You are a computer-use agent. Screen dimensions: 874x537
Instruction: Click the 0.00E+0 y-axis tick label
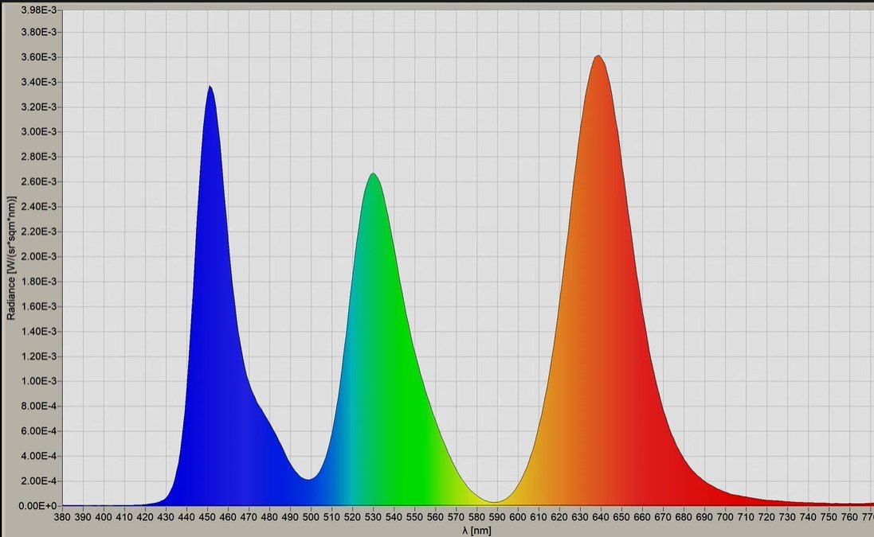(x=39, y=506)
